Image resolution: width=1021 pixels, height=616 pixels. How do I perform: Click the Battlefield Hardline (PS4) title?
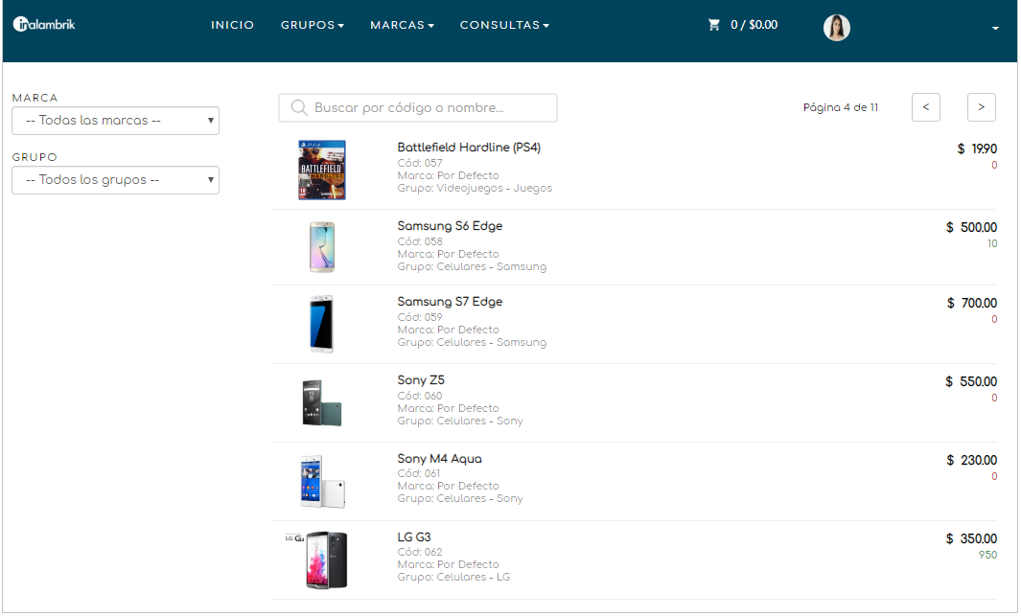click(469, 148)
